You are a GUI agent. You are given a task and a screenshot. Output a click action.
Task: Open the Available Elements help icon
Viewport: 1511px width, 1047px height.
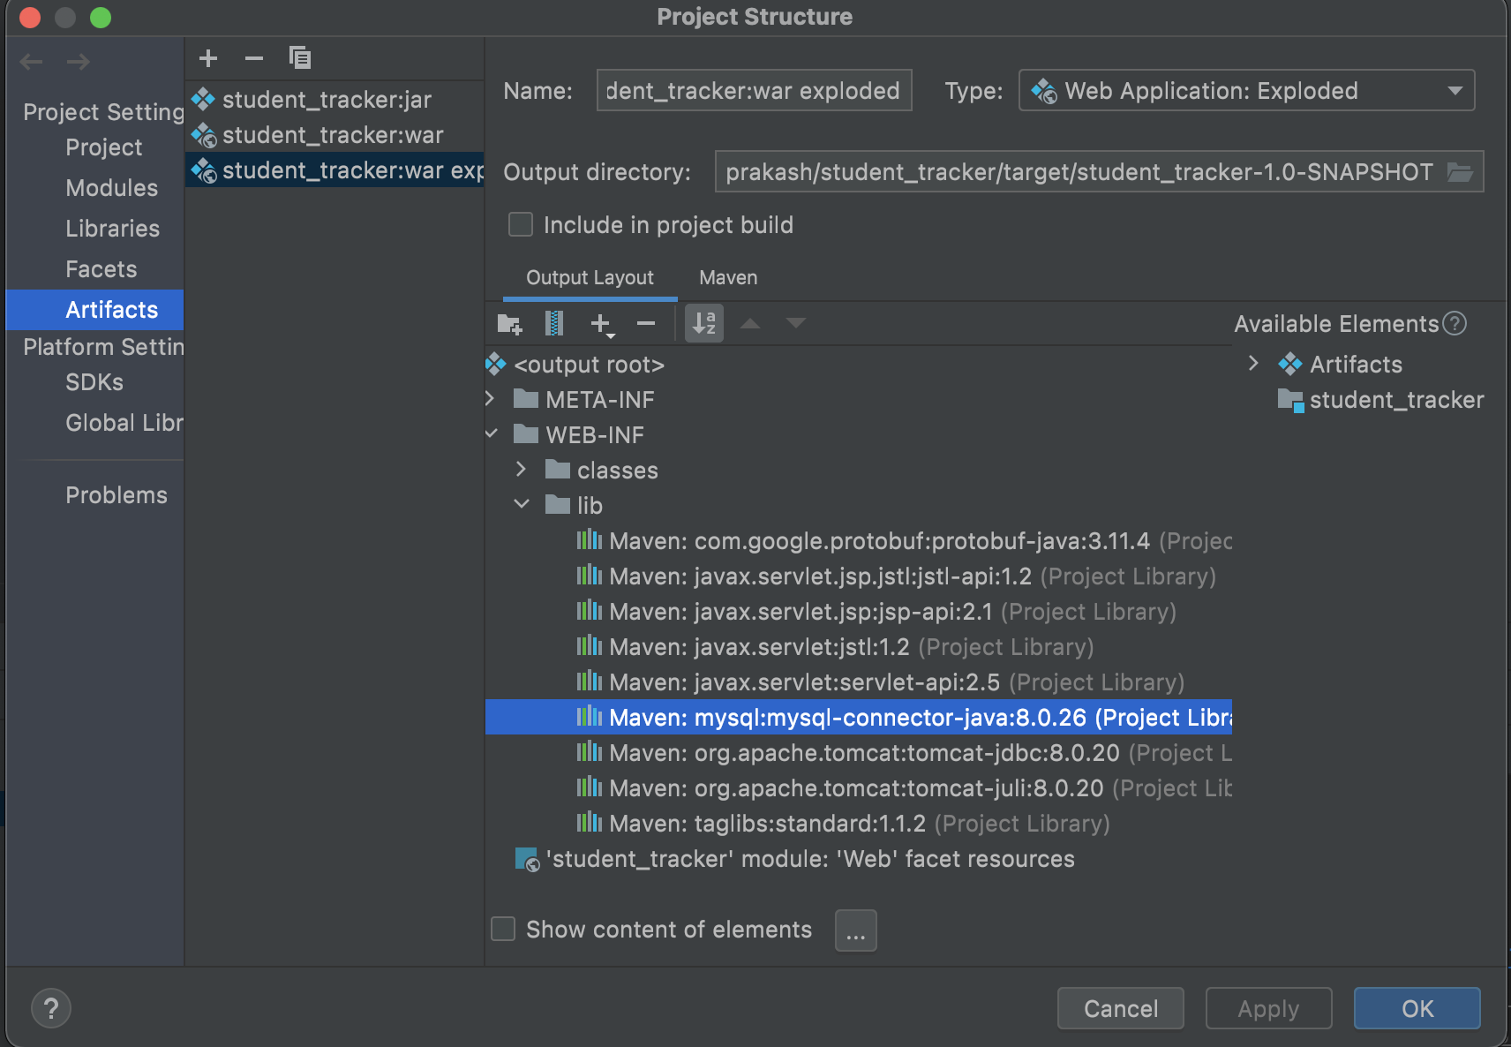pyautogui.click(x=1455, y=324)
